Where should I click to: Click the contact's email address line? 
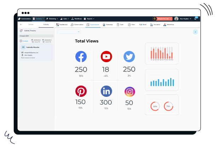31,53
